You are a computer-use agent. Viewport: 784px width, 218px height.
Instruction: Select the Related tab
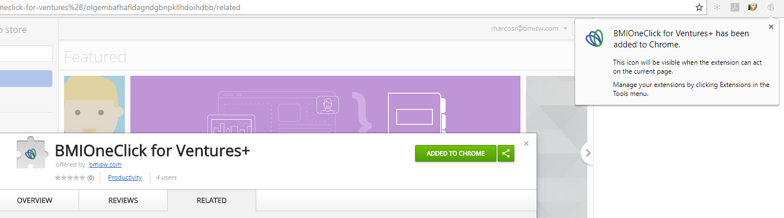click(212, 200)
